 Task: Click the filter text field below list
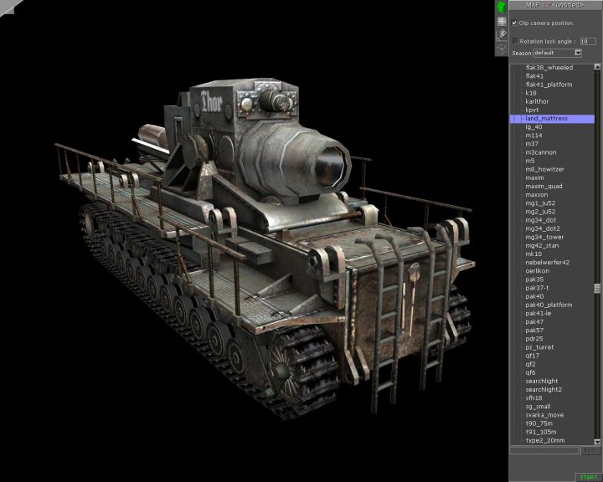coord(544,450)
